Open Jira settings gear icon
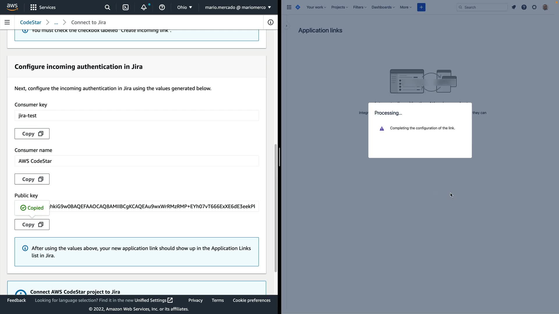559x314 pixels. [534, 7]
